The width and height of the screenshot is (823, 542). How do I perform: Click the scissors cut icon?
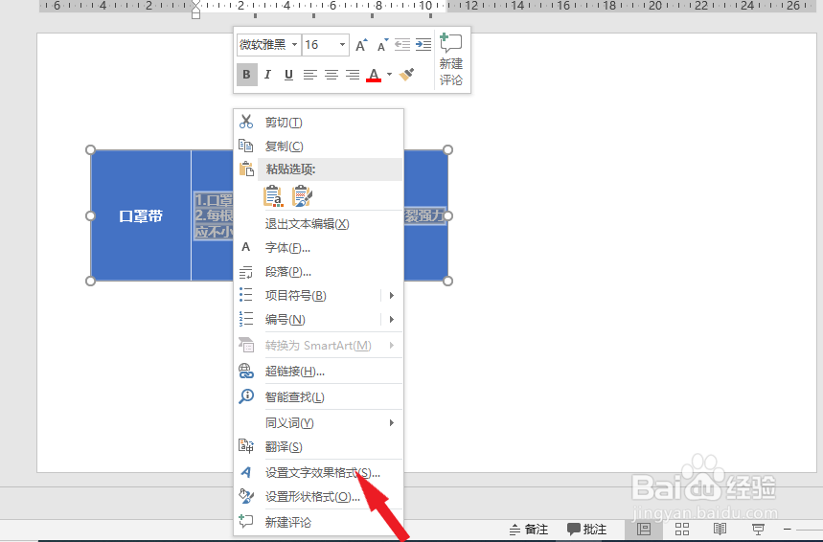coord(246,122)
